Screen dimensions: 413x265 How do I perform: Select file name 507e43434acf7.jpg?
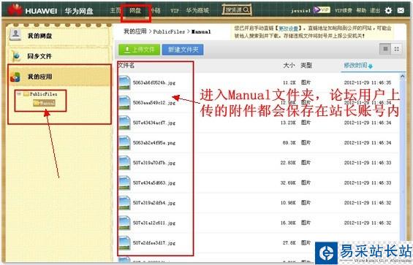click(154, 123)
